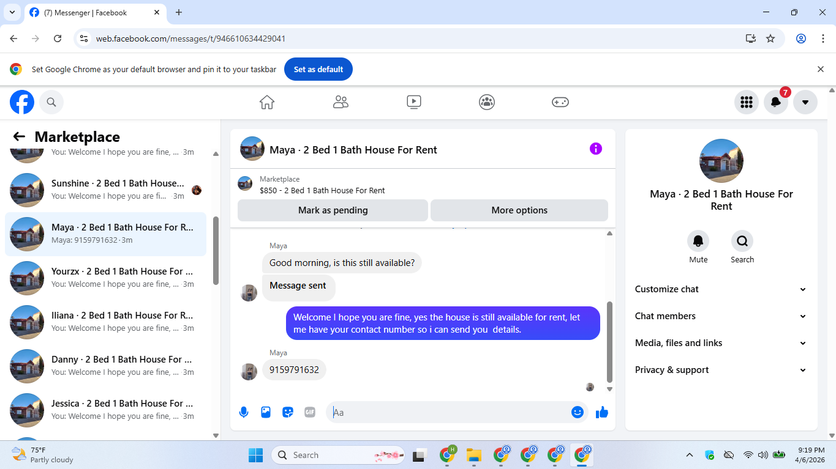Select the Messenger | Facebook tab

coord(96,12)
